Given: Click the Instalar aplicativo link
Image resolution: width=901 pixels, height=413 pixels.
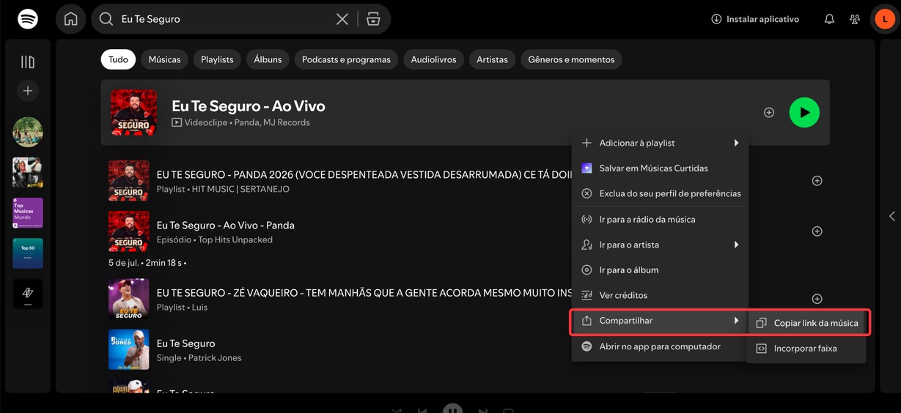Looking at the screenshot, I should 755,19.
